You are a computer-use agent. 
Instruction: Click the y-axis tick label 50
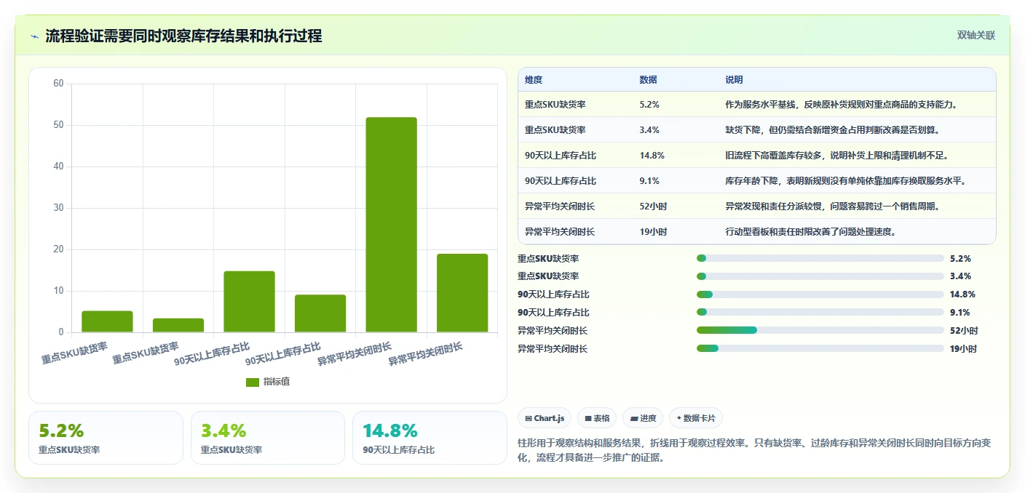click(58, 125)
